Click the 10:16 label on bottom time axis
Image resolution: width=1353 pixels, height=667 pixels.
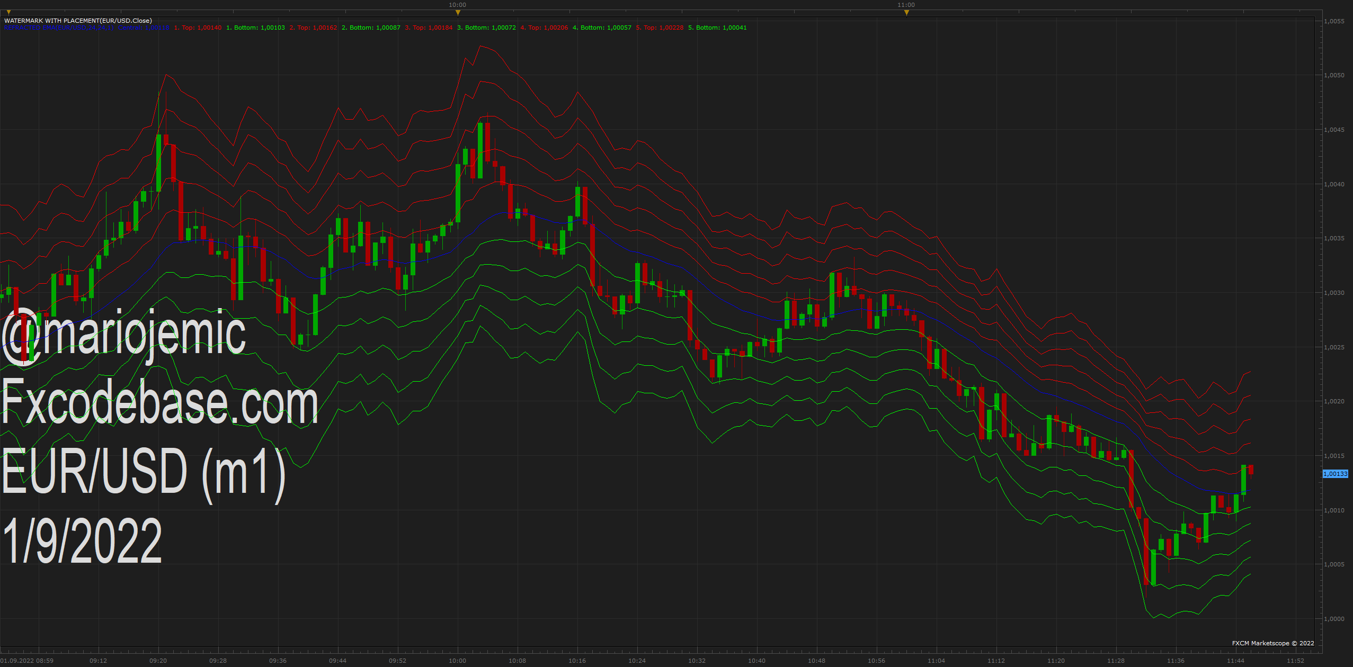577,661
